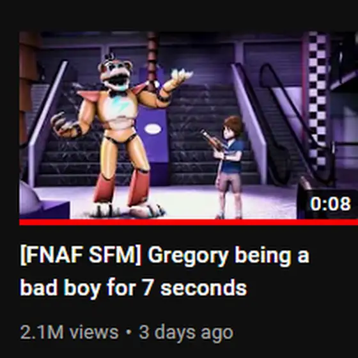The image size is (358, 358).
Task: Click the word Gregory in the title
Action: click(188, 256)
